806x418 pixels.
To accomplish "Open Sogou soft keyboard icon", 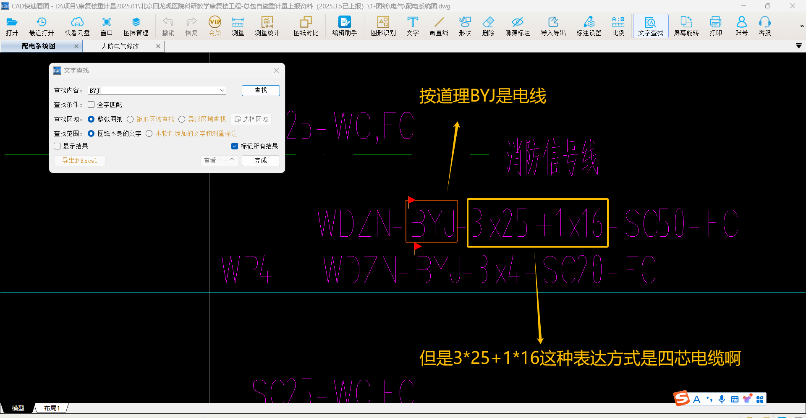I will tap(735, 399).
